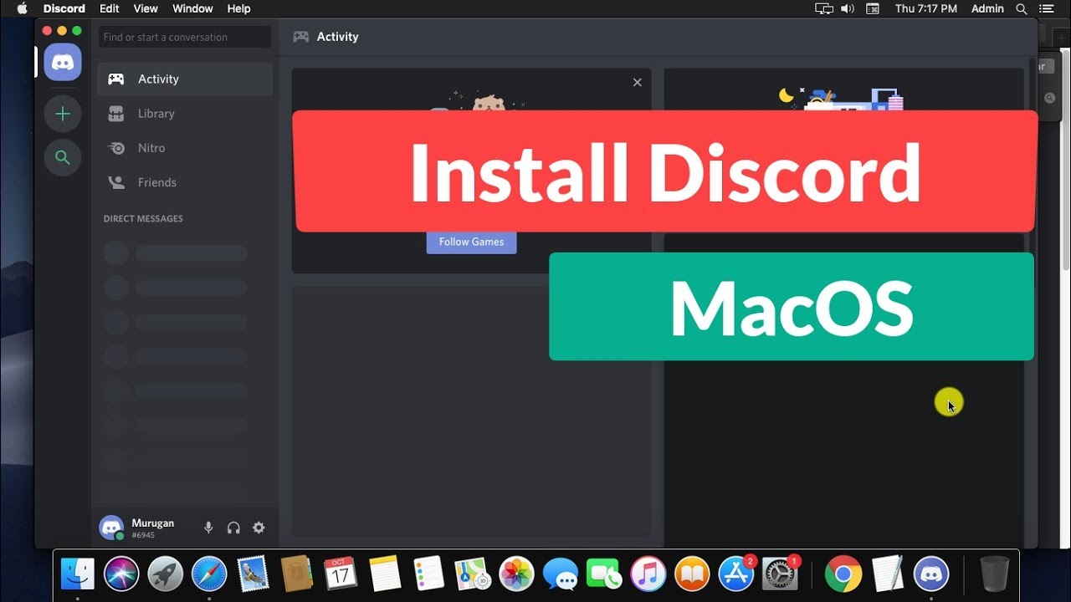Screen dimensions: 1071x602
Task: Click the Admin user menu
Action: pyautogui.click(x=987, y=8)
